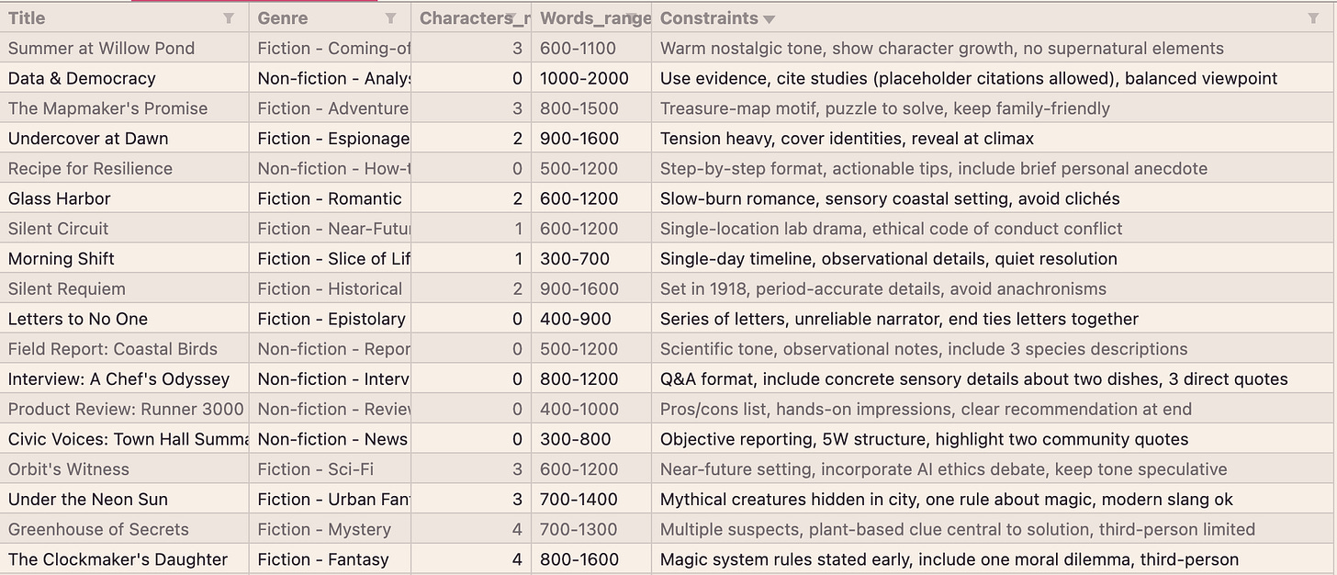This screenshot has height=575, width=1337.
Task: Select the 'Pros/cons list' constraints cell
Action: [994, 409]
